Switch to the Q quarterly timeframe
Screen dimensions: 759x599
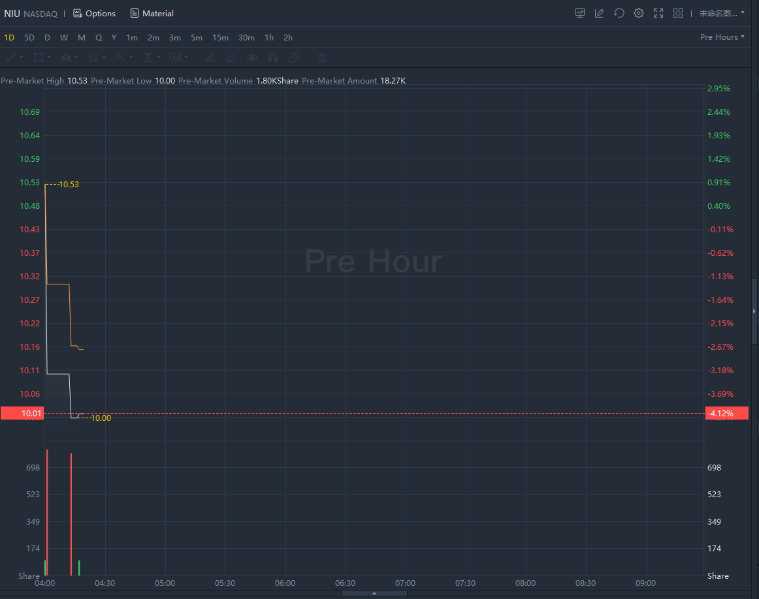tap(99, 38)
